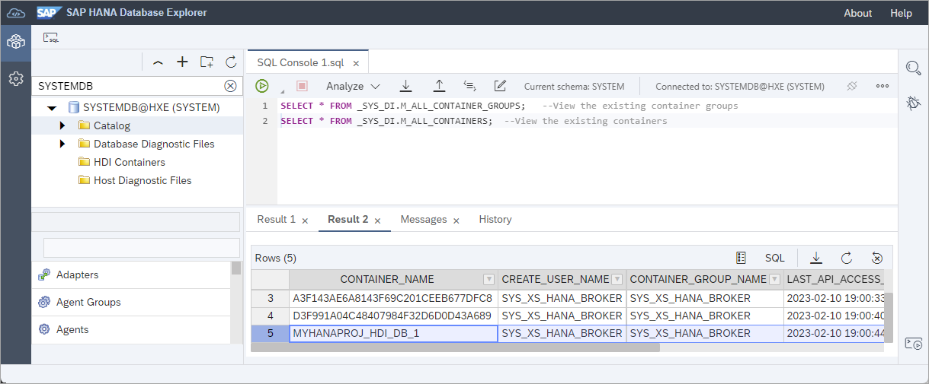Screen dimensions: 929x384
Task: Close the SQL Console 1.sql tab
Action: pos(356,63)
